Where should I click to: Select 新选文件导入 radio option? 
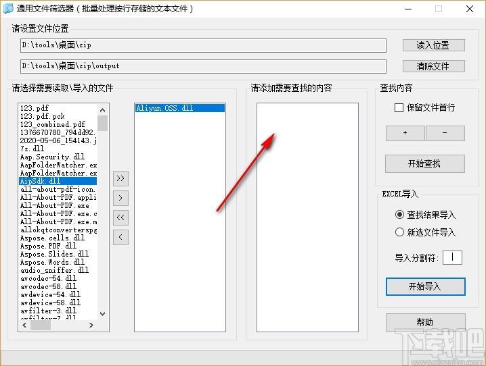click(x=399, y=232)
